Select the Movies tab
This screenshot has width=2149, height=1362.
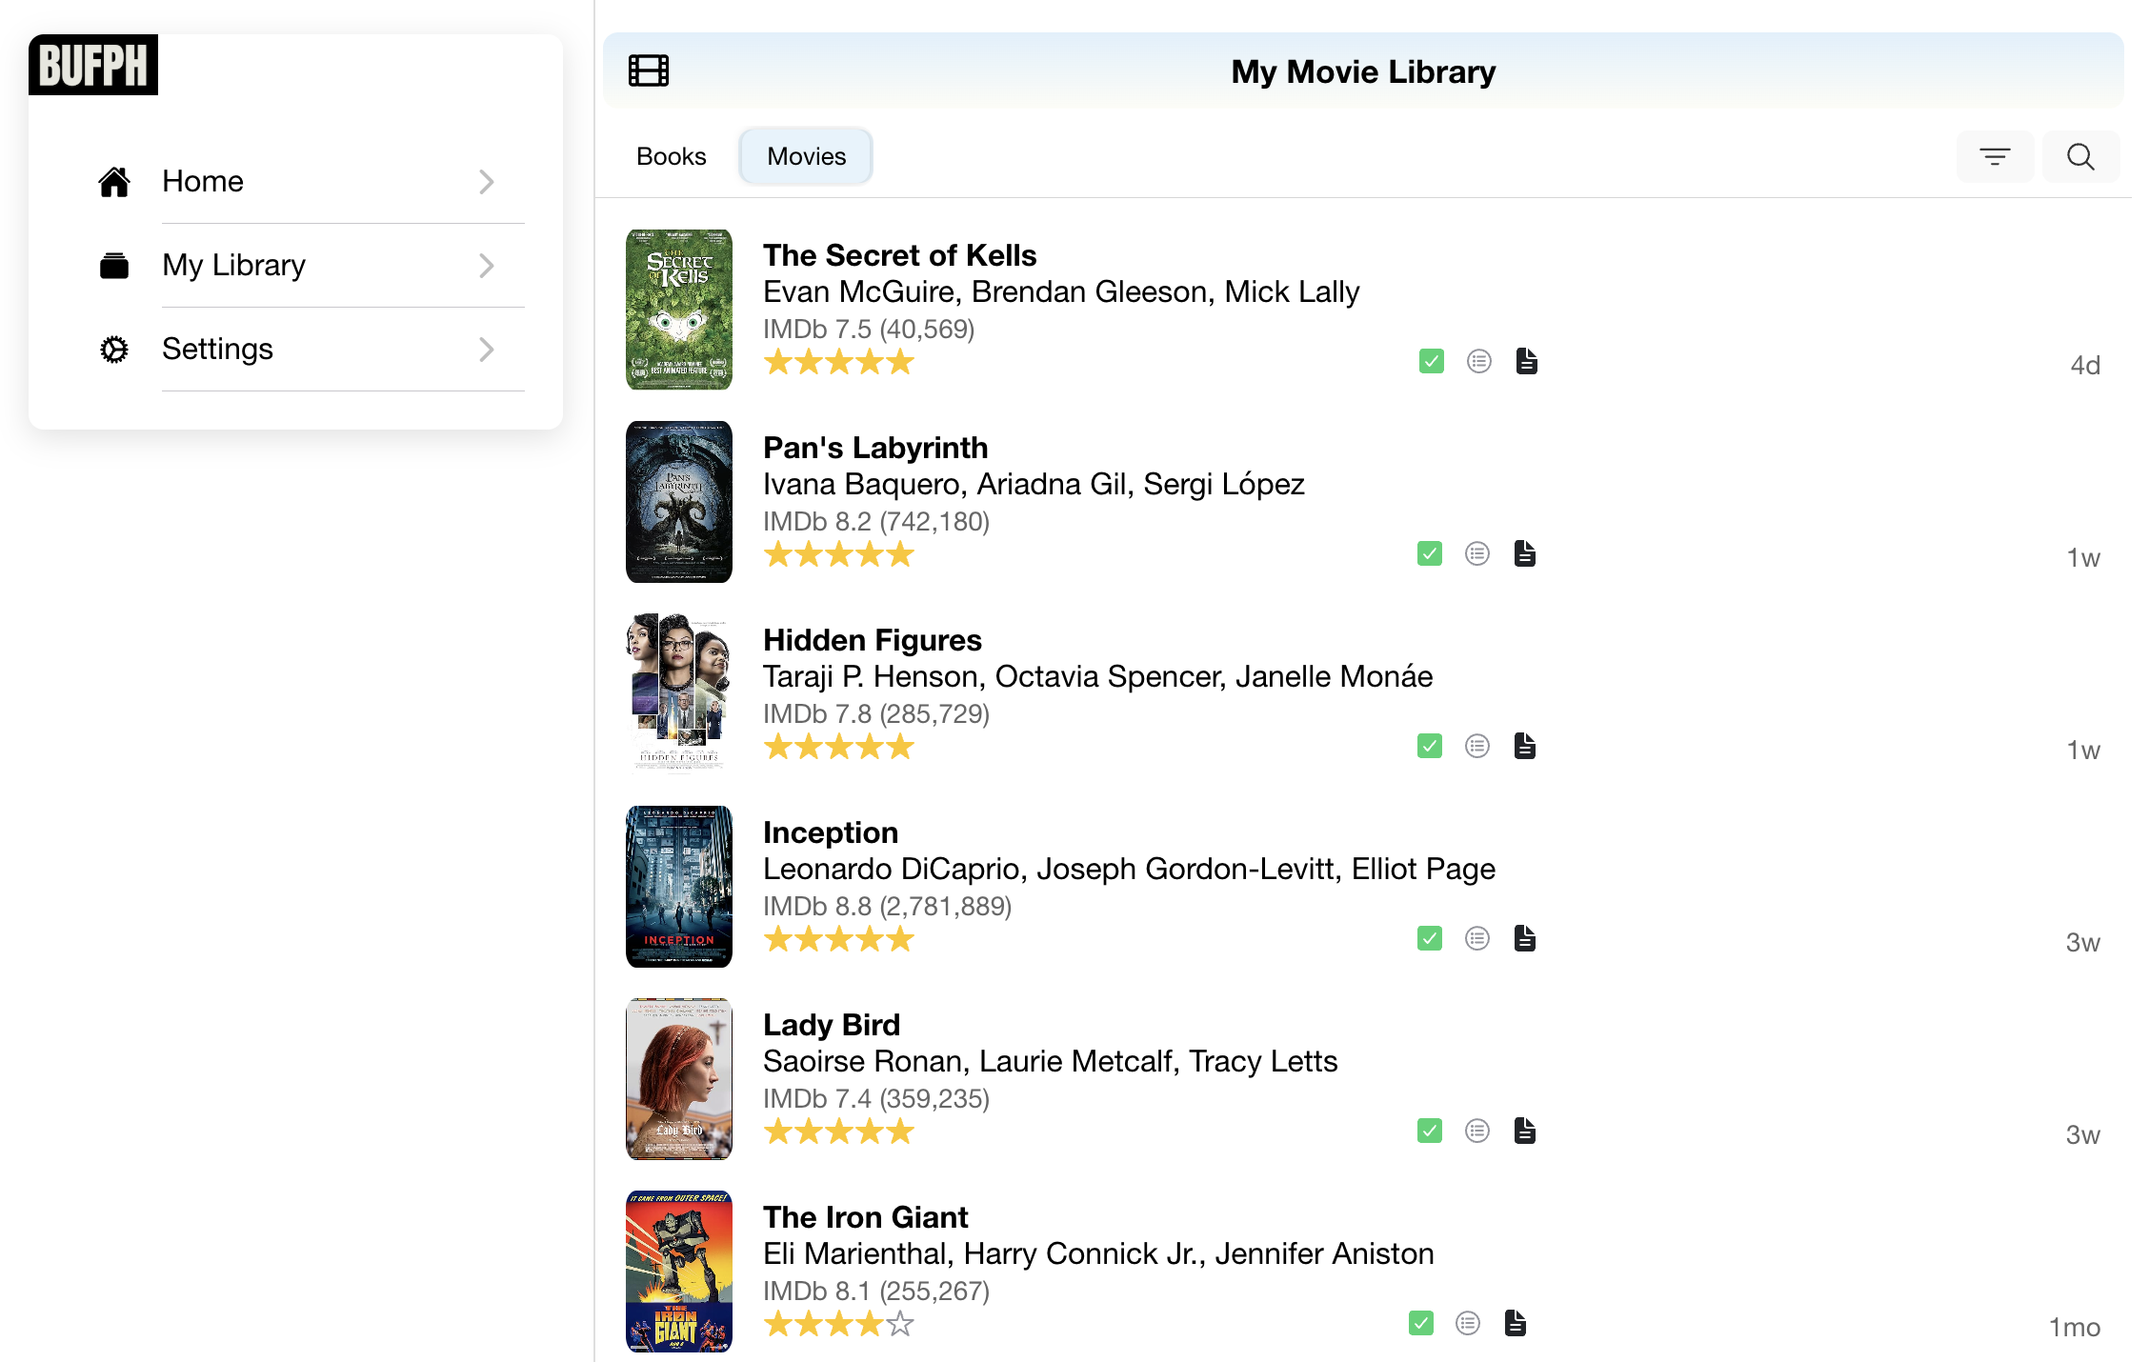[805, 155]
